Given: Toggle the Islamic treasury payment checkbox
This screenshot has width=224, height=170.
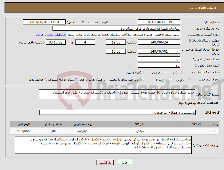Looking at the screenshot, I should 143,79.
